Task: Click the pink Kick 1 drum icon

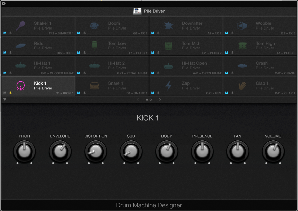Action: click(21, 86)
